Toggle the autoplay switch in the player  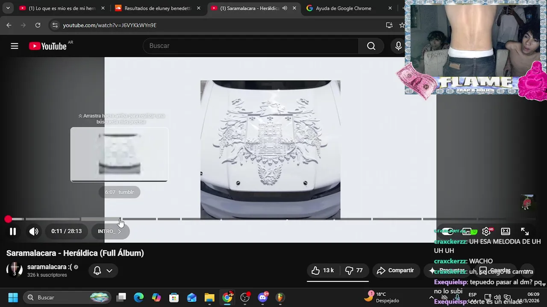click(x=448, y=231)
